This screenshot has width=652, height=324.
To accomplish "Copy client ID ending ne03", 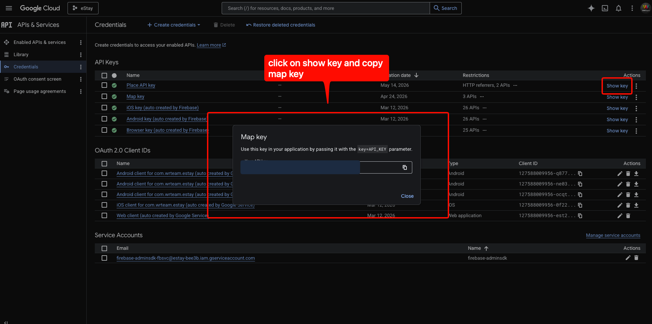I will pos(580,184).
